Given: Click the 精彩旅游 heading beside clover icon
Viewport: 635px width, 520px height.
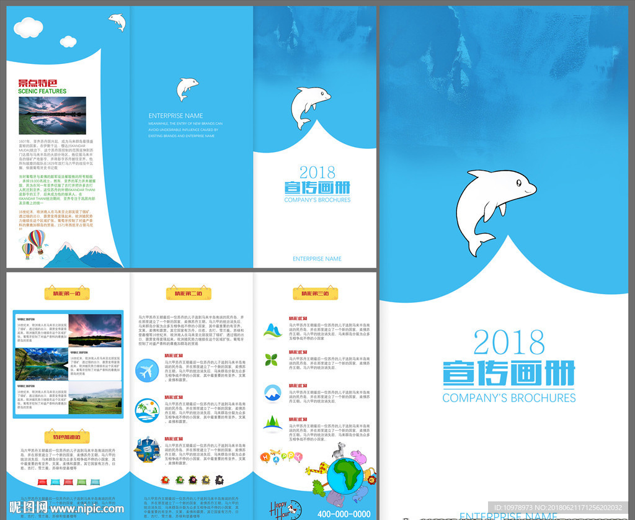Looking at the screenshot, I should tap(298, 352).
